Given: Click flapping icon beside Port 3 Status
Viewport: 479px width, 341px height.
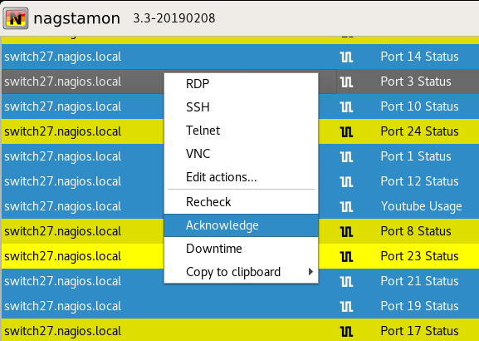Looking at the screenshot, I should point(346,82).
